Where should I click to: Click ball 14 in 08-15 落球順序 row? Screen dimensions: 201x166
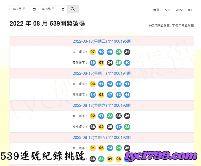coord(93,95)
